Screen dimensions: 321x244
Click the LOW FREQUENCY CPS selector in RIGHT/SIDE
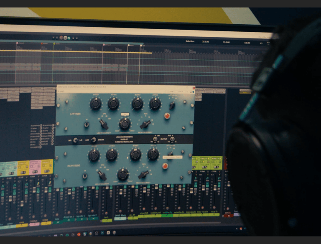pos(102,175)
